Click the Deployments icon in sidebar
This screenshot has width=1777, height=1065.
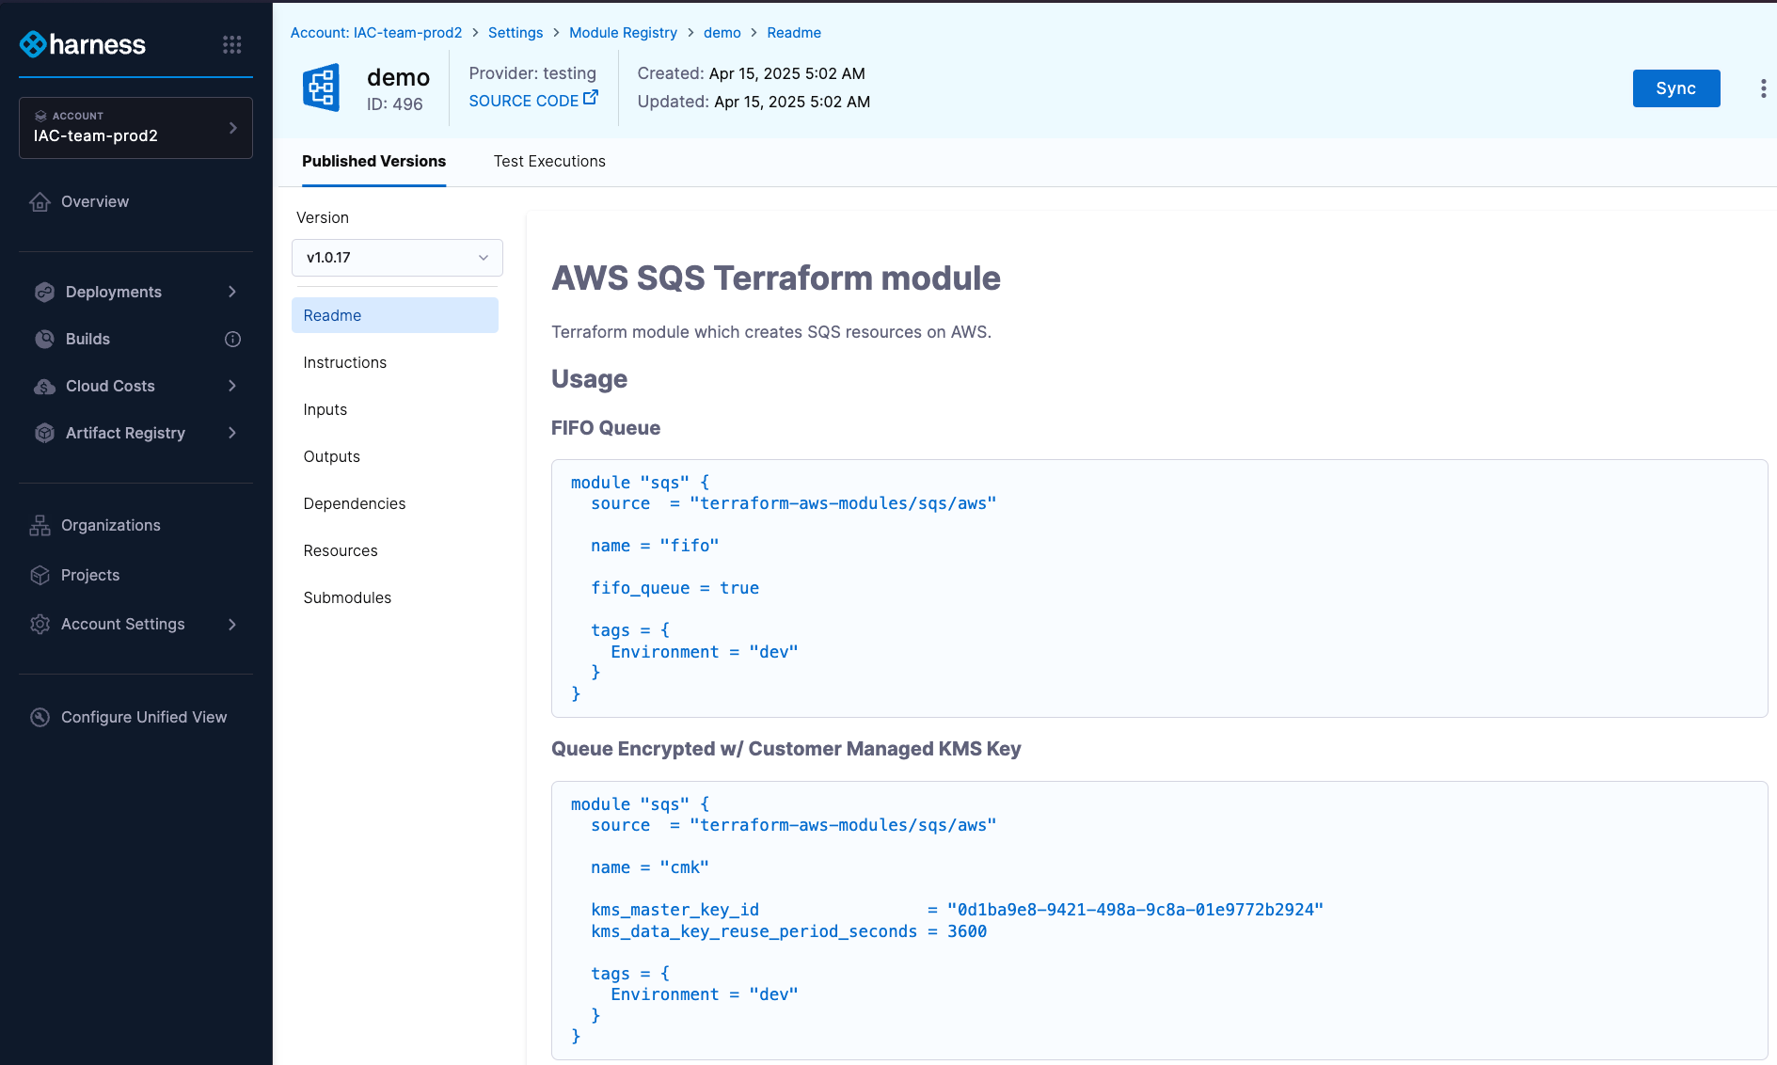click(x=44, y=292)
